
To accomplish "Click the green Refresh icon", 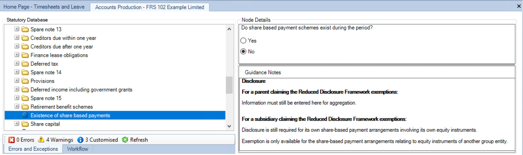I will coord(125,140).
